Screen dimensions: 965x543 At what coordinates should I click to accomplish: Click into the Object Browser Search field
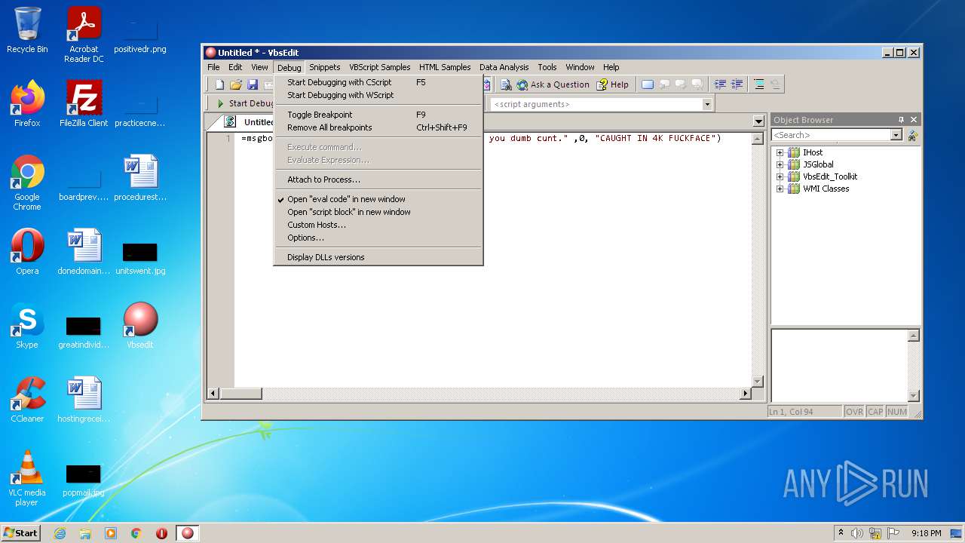click(831, 135)
